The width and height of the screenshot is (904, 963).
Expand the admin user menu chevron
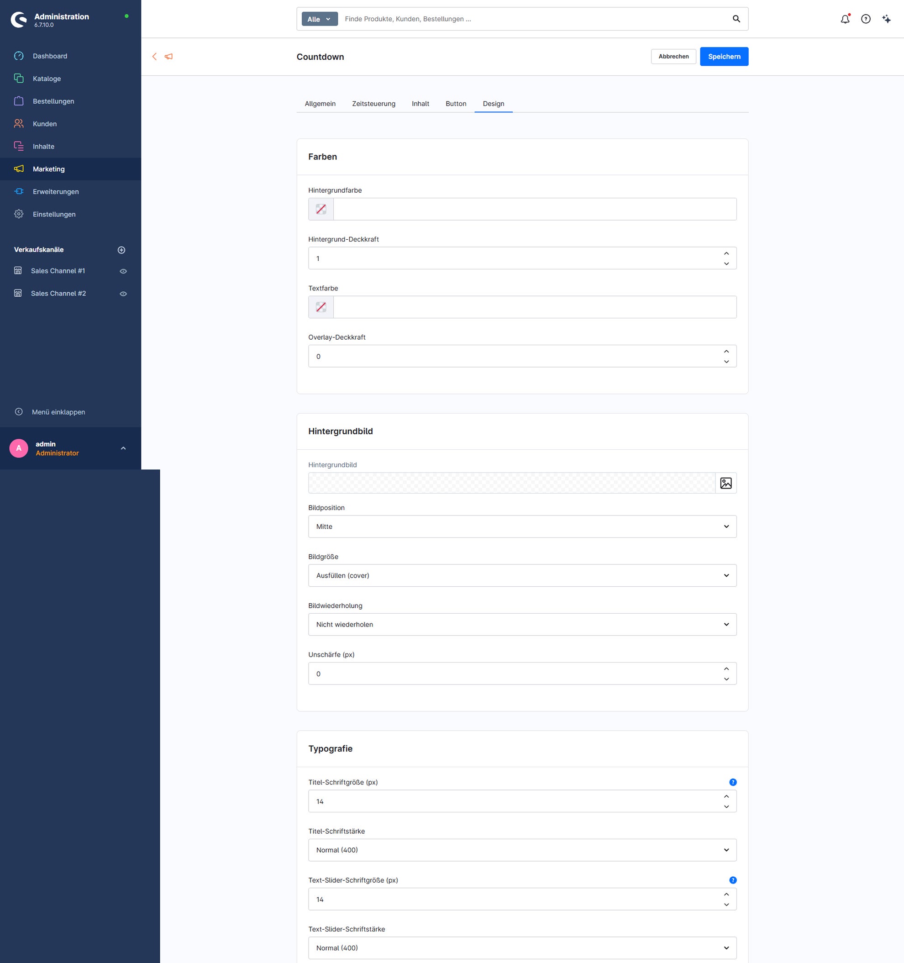[x=123, y=448]
